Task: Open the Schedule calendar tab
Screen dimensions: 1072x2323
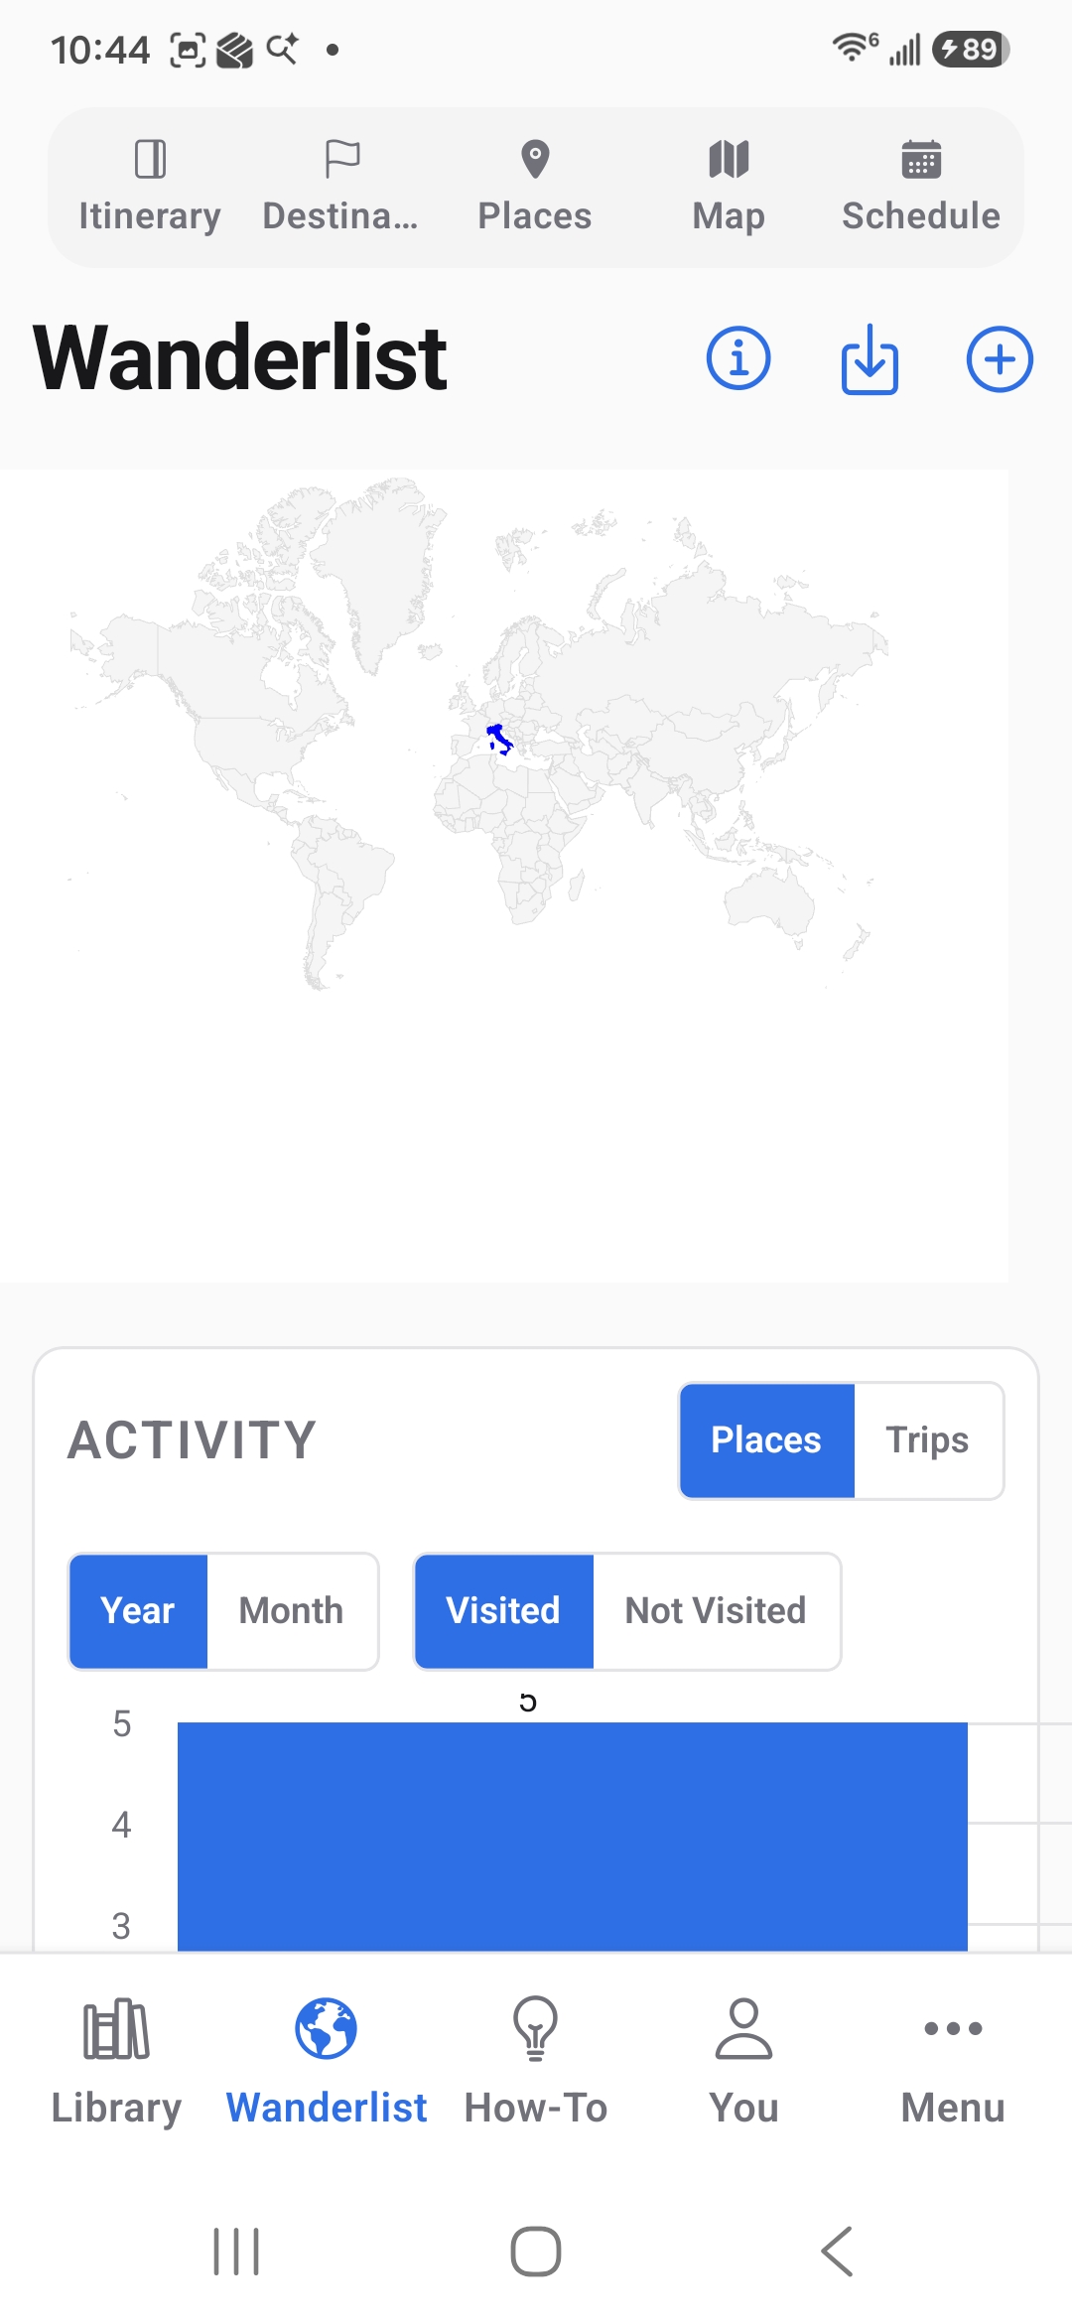Action: [921, 187]
